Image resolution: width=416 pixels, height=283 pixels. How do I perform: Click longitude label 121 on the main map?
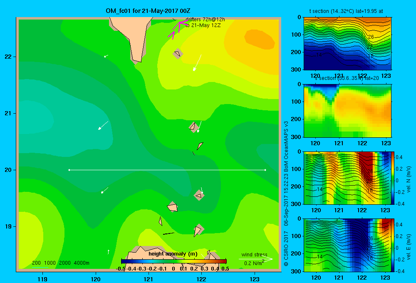pos(149,279)
